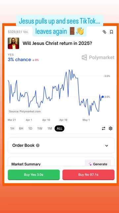The height and width of the screenshot is (213, 119).
Task: Show the 1M chart range
Action: 50,128
